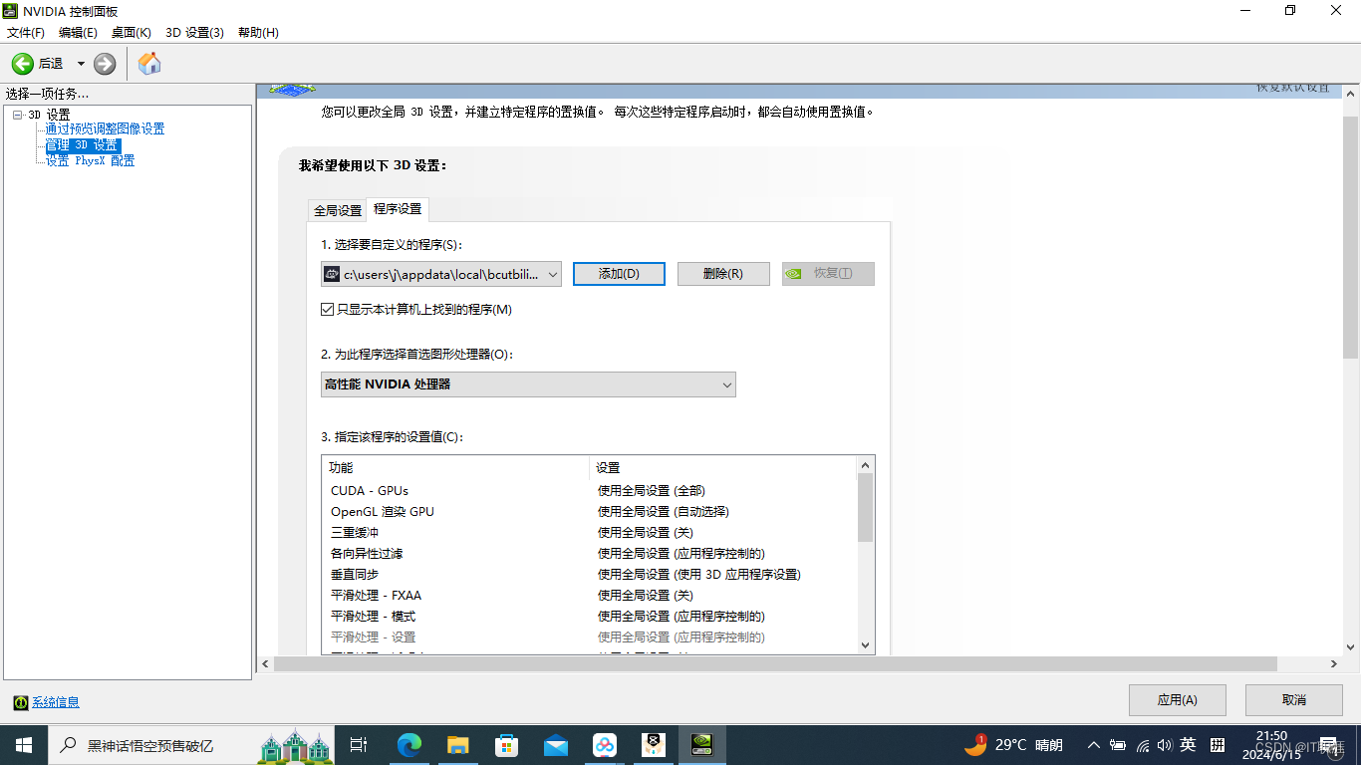Select 设置 PhysX 配置 in the task tree

90,161
